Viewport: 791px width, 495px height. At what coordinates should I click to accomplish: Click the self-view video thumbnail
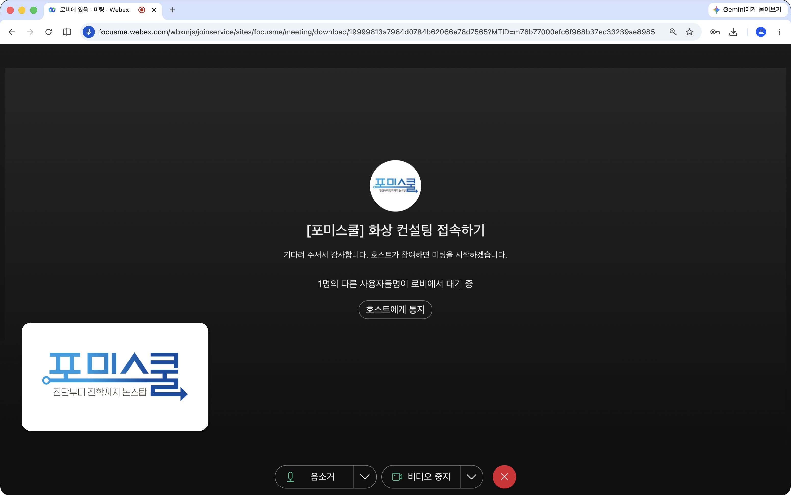(115, 377)
